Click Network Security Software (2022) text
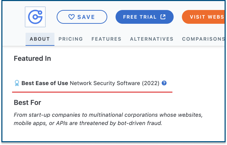Viewport: 227px width, 145px height. [114, 83]
